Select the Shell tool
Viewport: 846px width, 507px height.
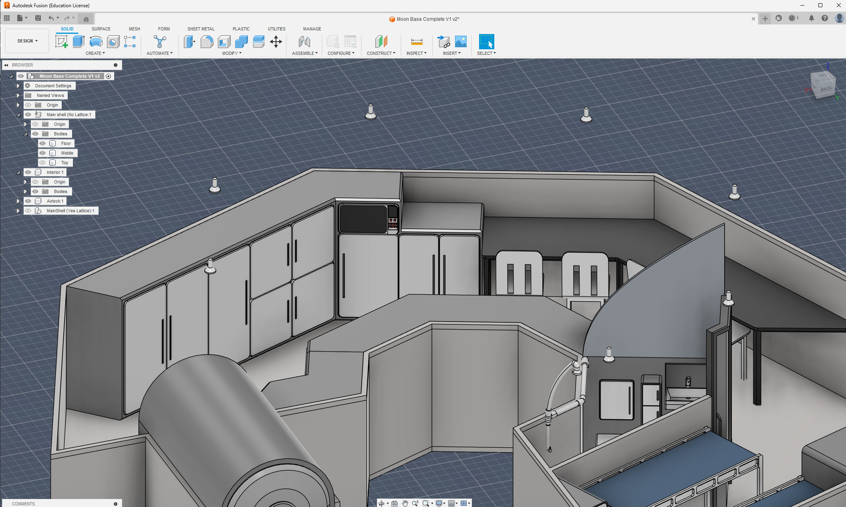pos(224,42)
